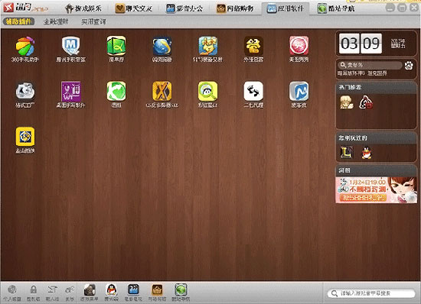Click the game search field at bottom right
The height and width of the screenshot is (304, 421).
[x=371, y=293]
